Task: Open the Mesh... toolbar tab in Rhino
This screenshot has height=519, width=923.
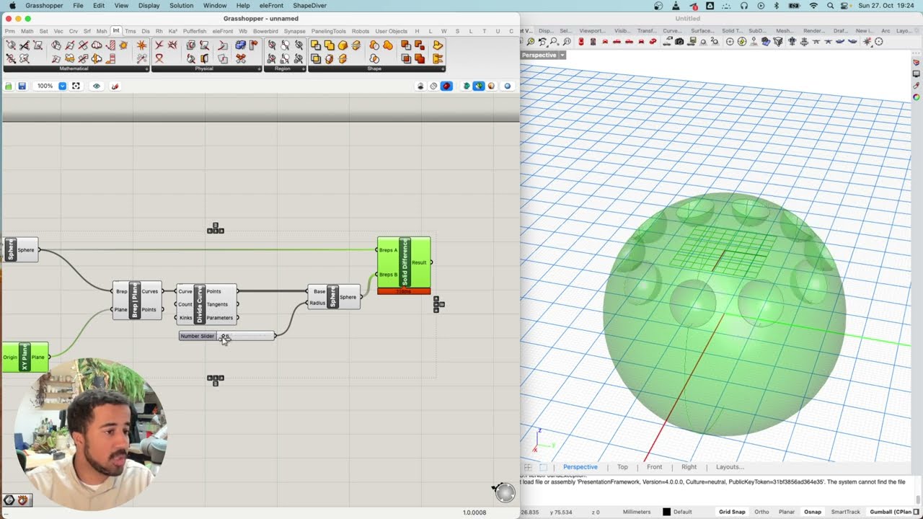Action: pos(785,31)
